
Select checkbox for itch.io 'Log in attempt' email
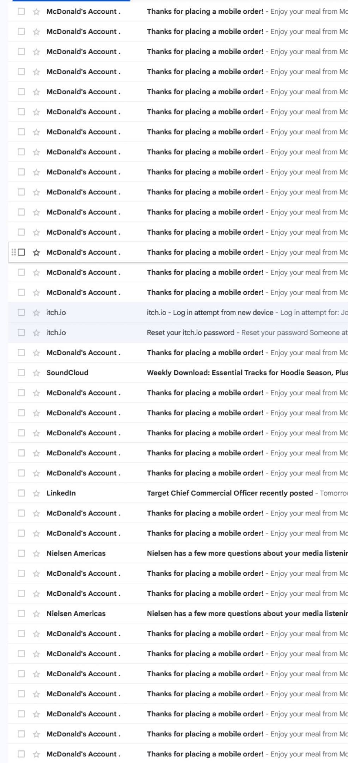click(22, 313)
